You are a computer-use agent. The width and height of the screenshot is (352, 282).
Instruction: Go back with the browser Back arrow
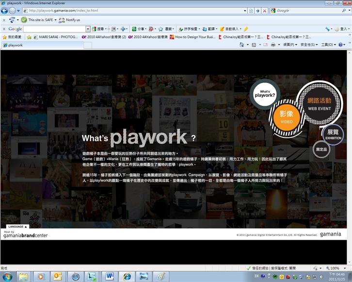point(4,11)
